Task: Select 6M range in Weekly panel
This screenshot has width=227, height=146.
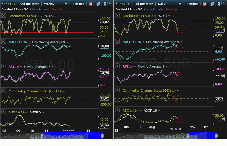Action: [49, 137]
